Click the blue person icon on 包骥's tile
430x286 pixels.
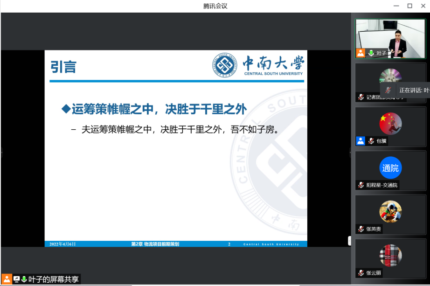pos(361,141)
